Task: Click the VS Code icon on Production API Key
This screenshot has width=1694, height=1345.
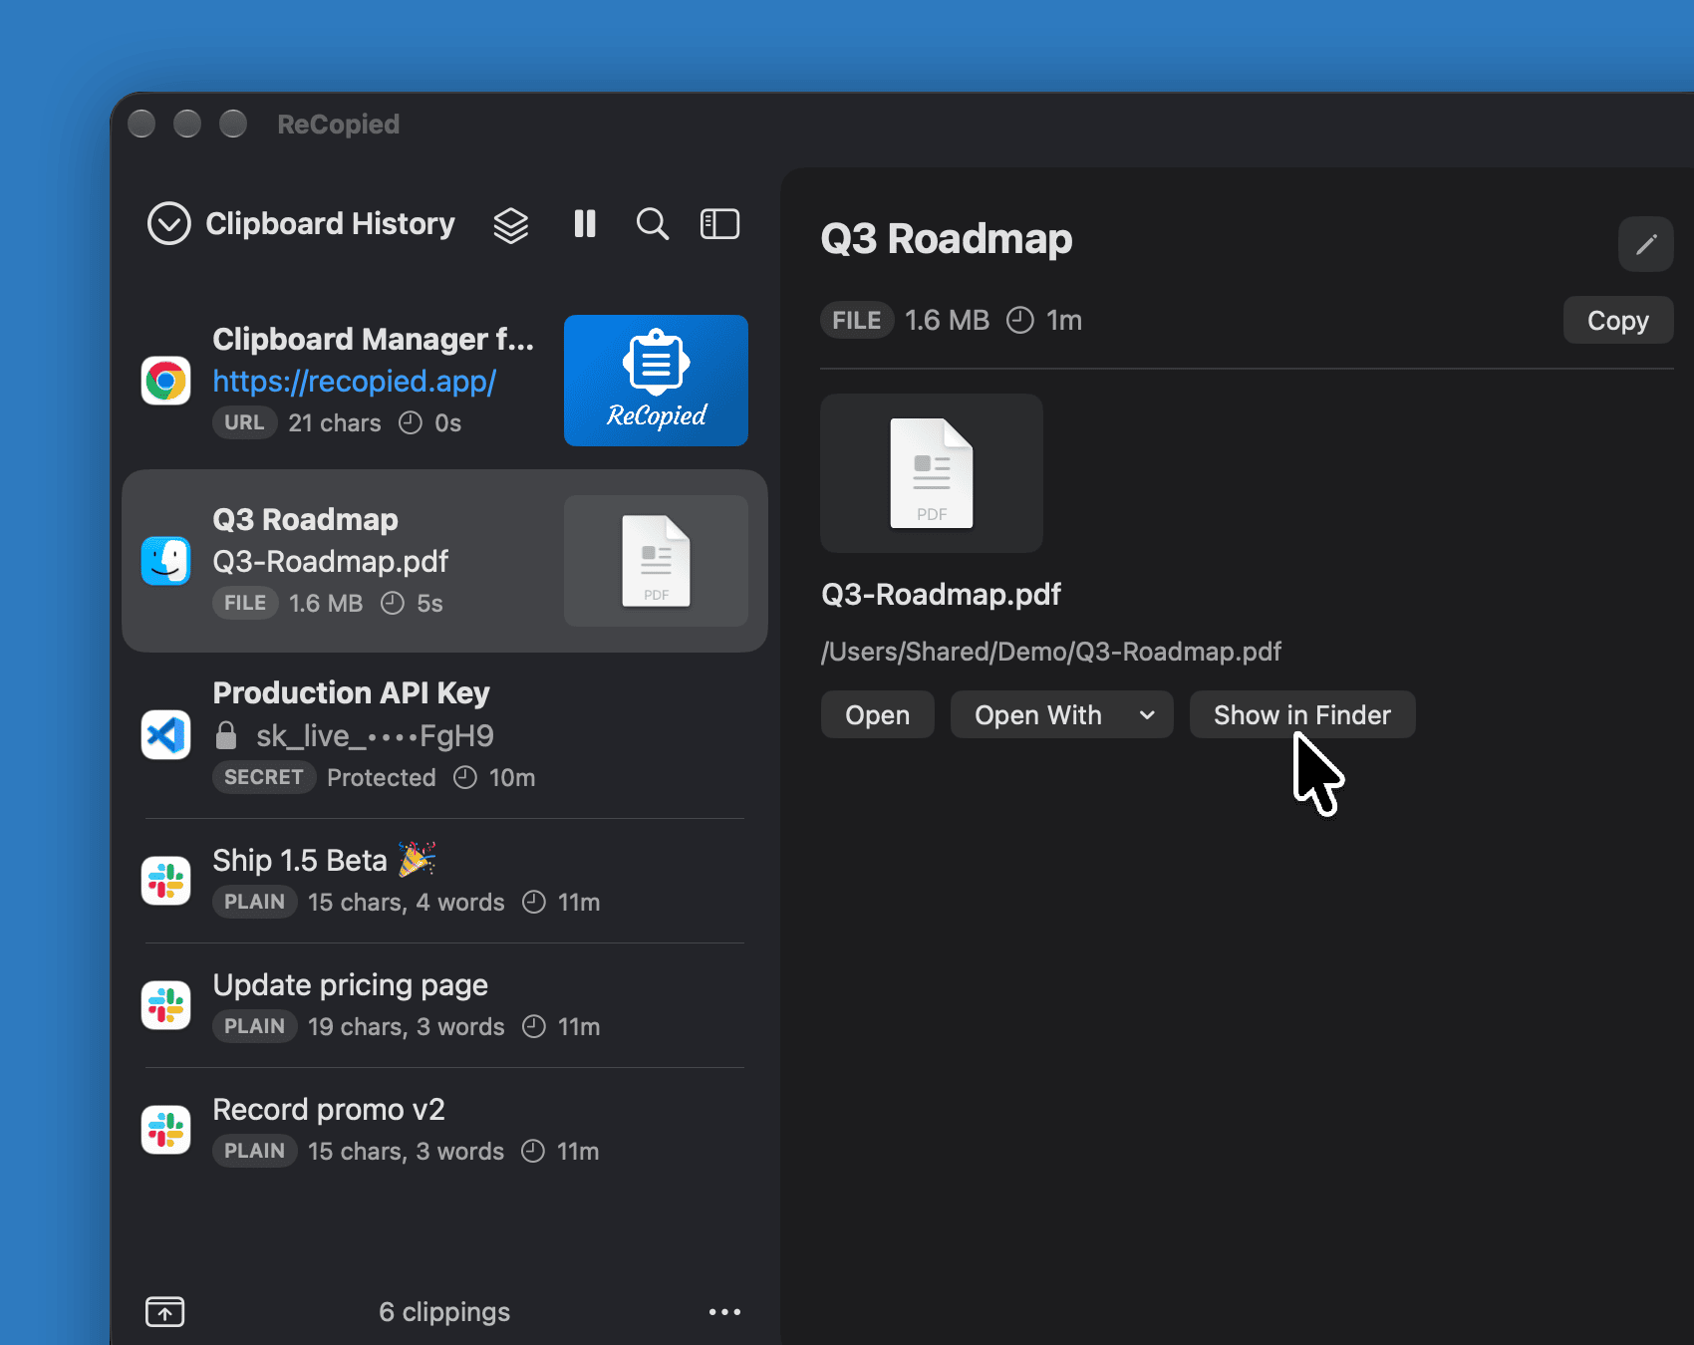Action: point(166,735)
